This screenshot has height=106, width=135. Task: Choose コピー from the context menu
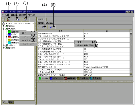pos(28,37)
